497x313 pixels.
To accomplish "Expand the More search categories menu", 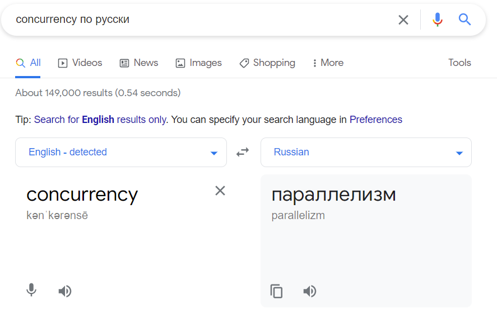I will tap(328, 63).
